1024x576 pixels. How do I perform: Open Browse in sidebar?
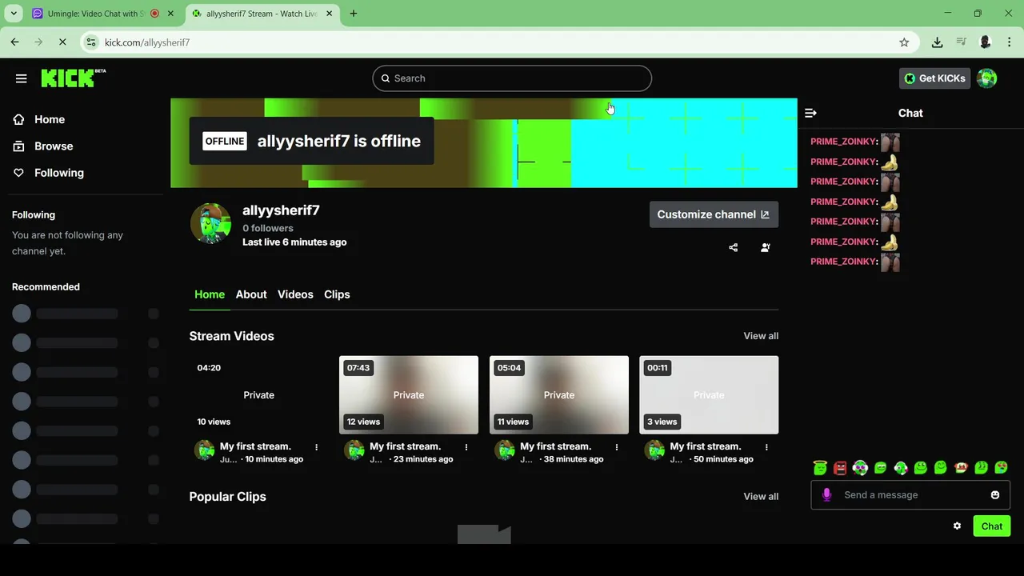54,146
